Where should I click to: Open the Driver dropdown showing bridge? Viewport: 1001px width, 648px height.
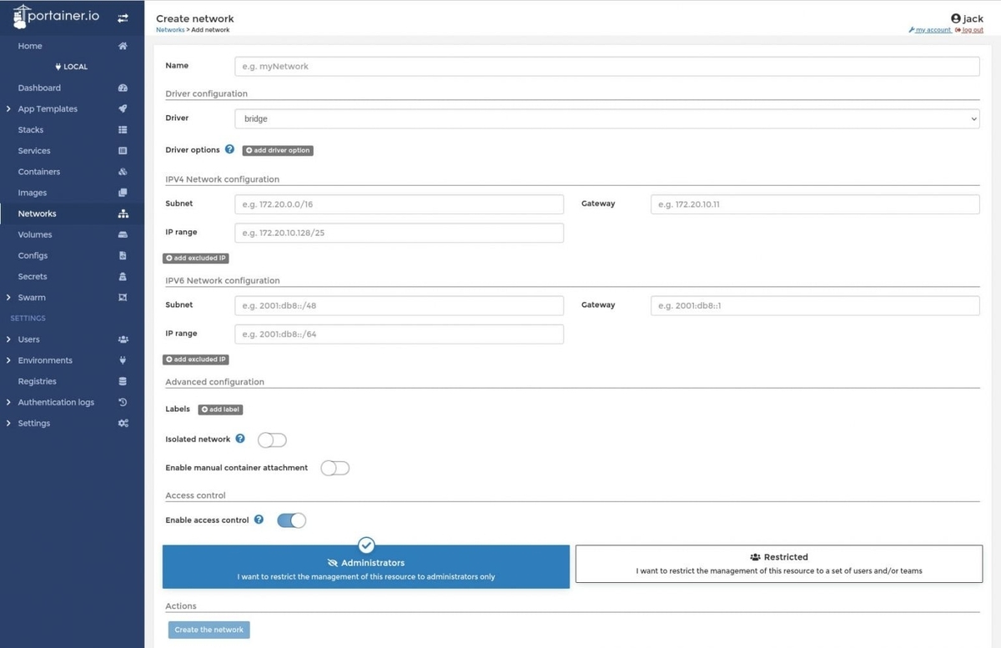(x=606, y=118)
